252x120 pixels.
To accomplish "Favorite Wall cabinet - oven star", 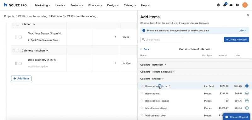I will (141, 115).
